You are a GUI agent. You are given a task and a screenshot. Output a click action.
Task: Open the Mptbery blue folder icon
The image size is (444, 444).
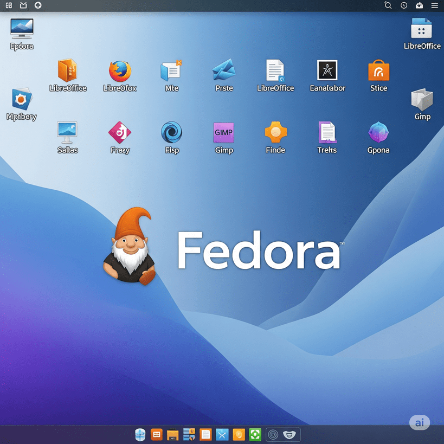22,99
